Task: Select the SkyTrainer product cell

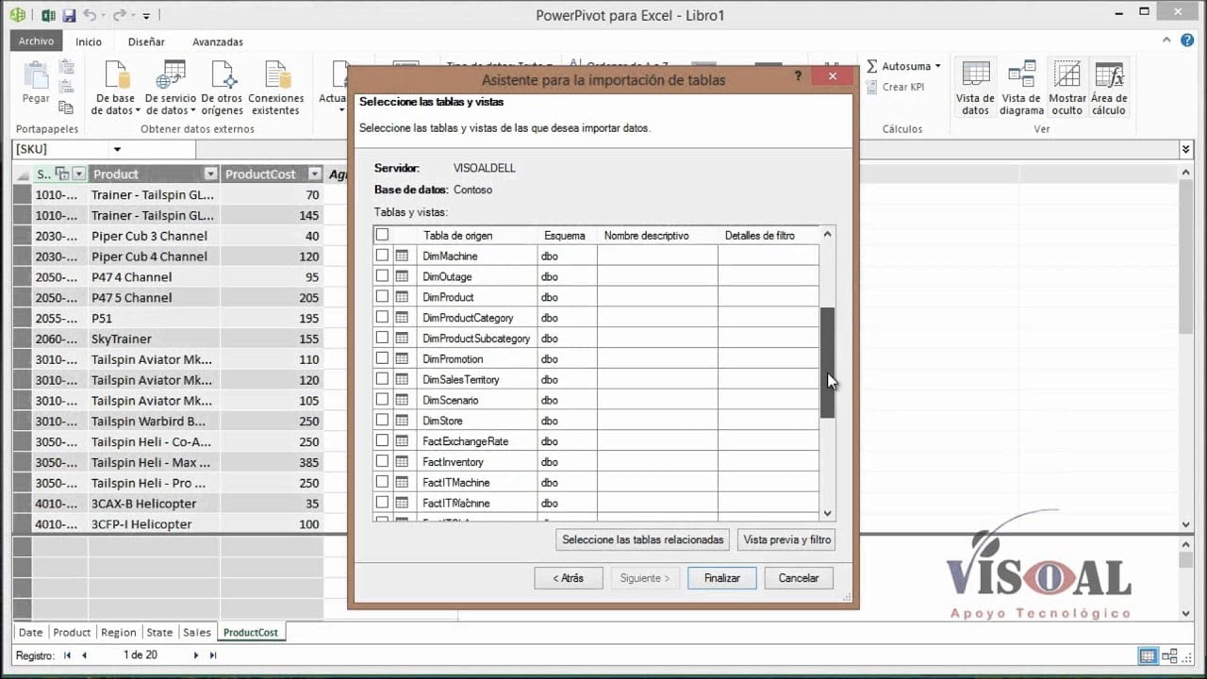Action: click(x=155, y=339)
